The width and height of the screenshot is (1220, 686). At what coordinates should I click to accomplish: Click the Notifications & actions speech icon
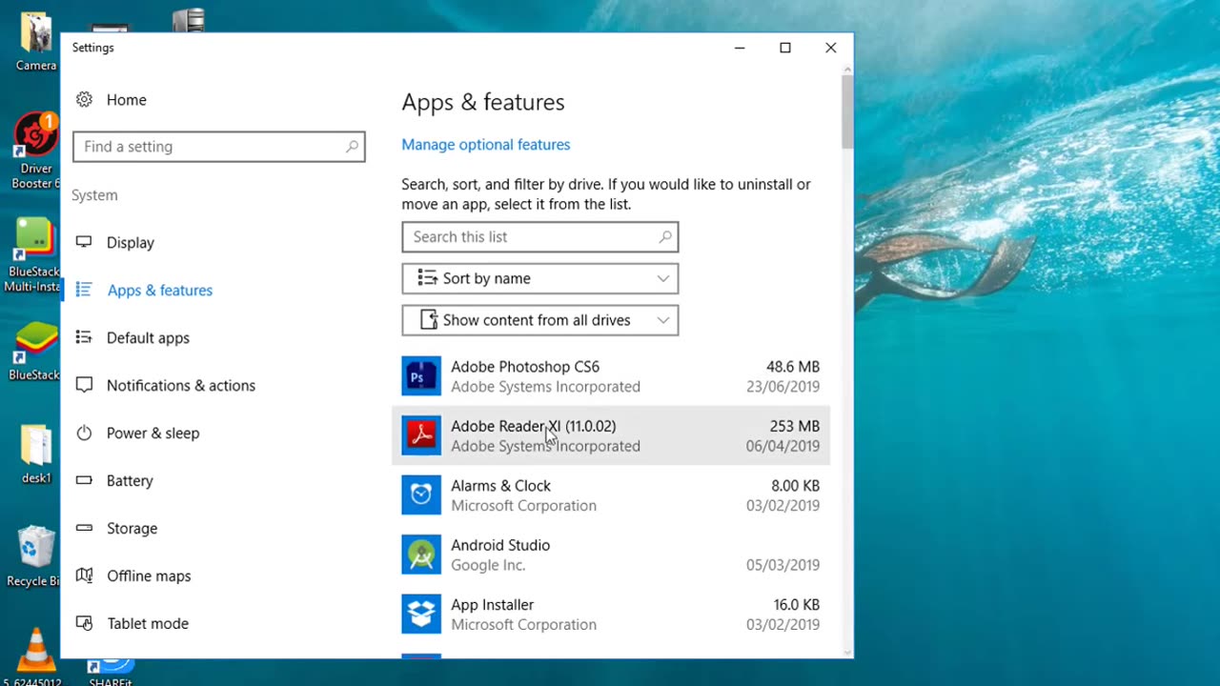coord(84,385)
